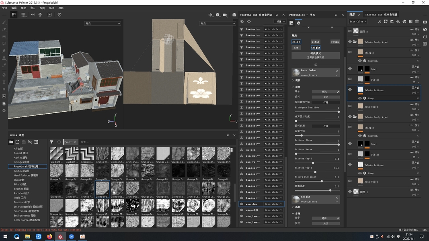Open the display settings monitor icon on right
The height and width of the screenshot is (241, 429).
click(425, 22)
